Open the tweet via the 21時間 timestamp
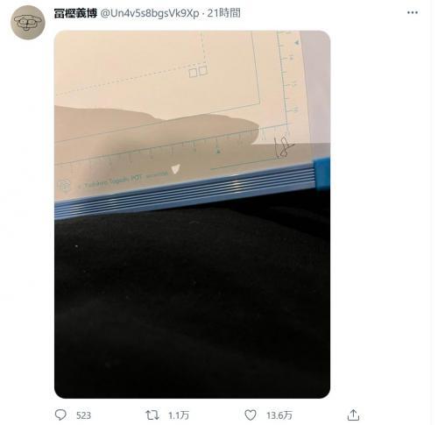This screenshot has width=438, height=425. click(x=223, y=13)
